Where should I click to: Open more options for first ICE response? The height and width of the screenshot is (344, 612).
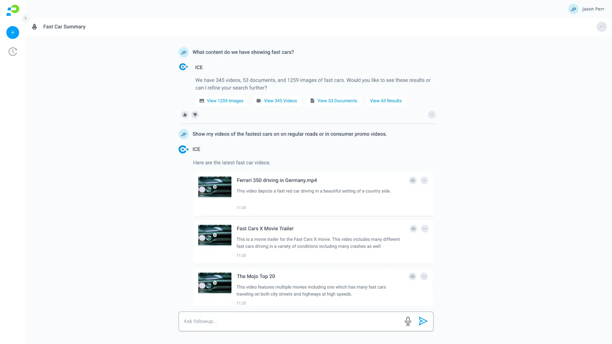point(432,115)
